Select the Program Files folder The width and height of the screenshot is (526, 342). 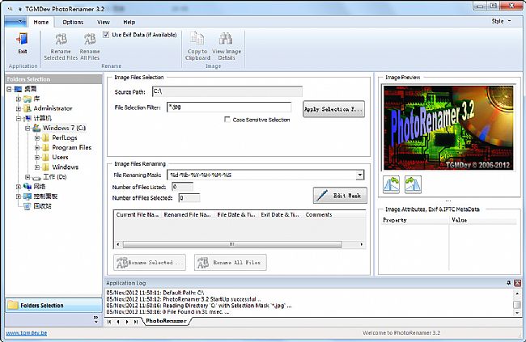point(71,147)
